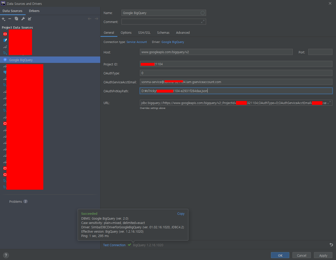Open the Options tab
This screenshot has width=336, height=260.
[126, 33]
